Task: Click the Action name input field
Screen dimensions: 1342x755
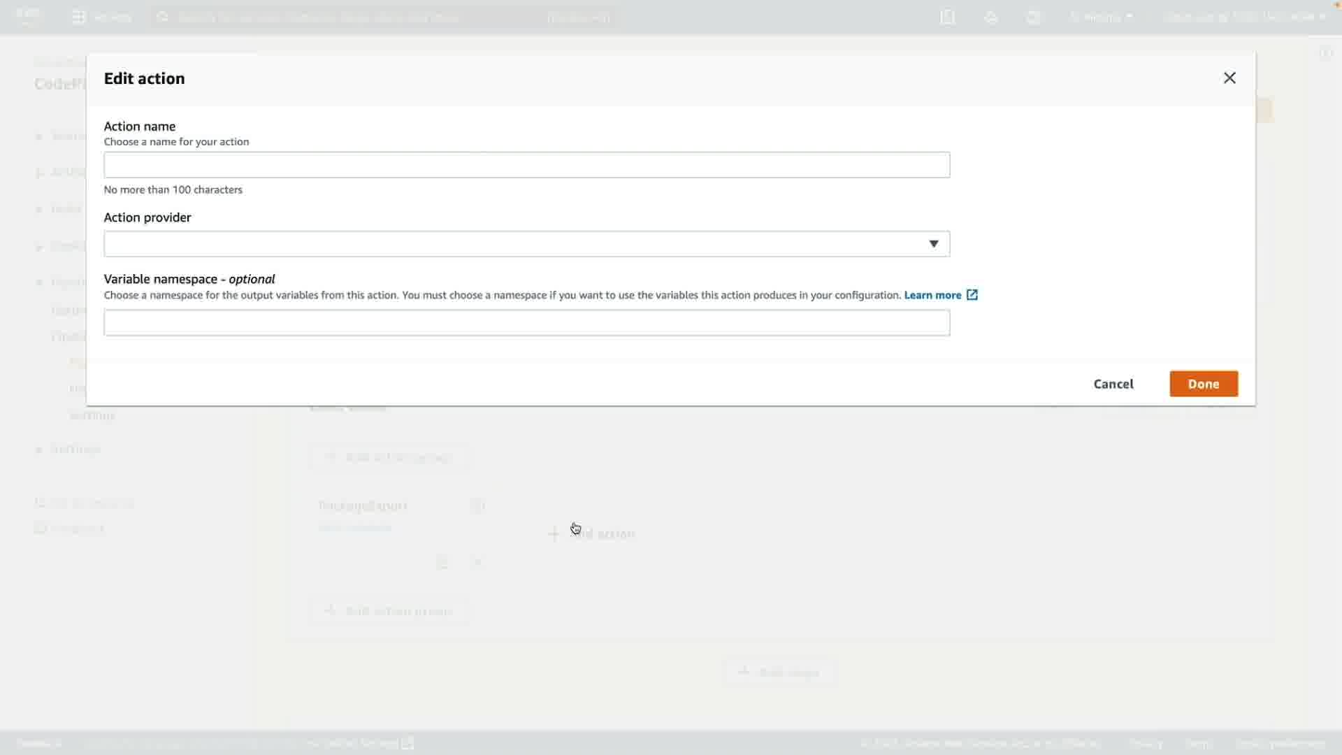Action: pyautogui.click(x=526, y=165)
